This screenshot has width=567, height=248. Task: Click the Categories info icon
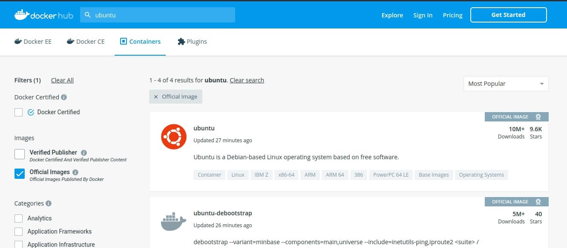49,203
